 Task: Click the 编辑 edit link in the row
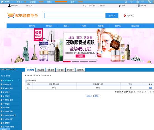pos(150,88)
